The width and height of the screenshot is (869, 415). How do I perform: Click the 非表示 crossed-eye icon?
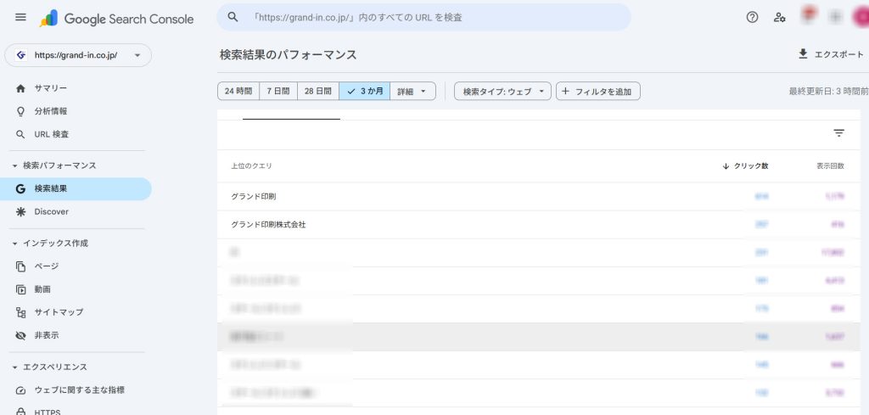(x=20, y=335)
